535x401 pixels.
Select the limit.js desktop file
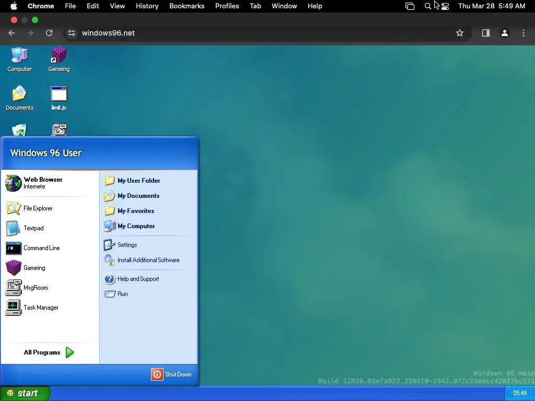point(59,98)
